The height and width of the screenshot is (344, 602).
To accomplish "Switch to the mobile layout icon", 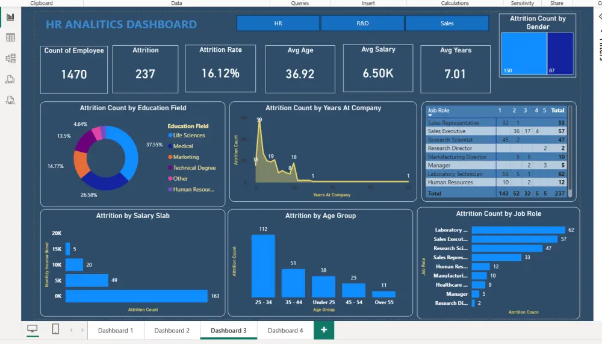I will 55,329.
